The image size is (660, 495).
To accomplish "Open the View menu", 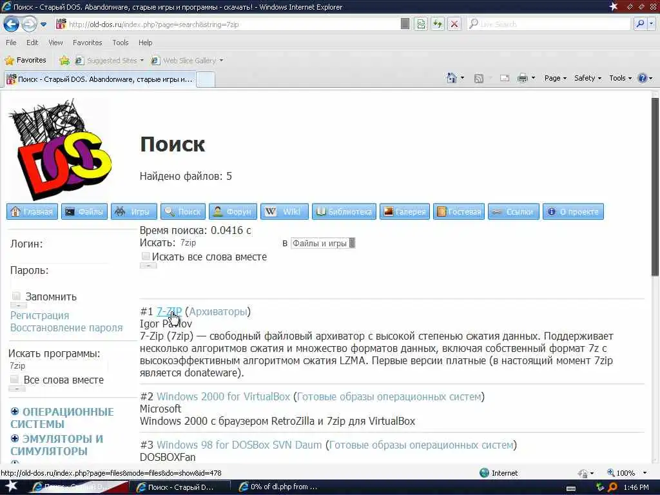I will (x=55, y=43).
